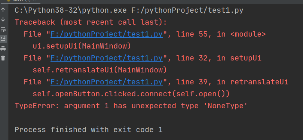The height and width of the screenshot is (140, 303).
Task: Click the 'in retranslateUi' text in the traceback
Action: (x=252, y=82)
